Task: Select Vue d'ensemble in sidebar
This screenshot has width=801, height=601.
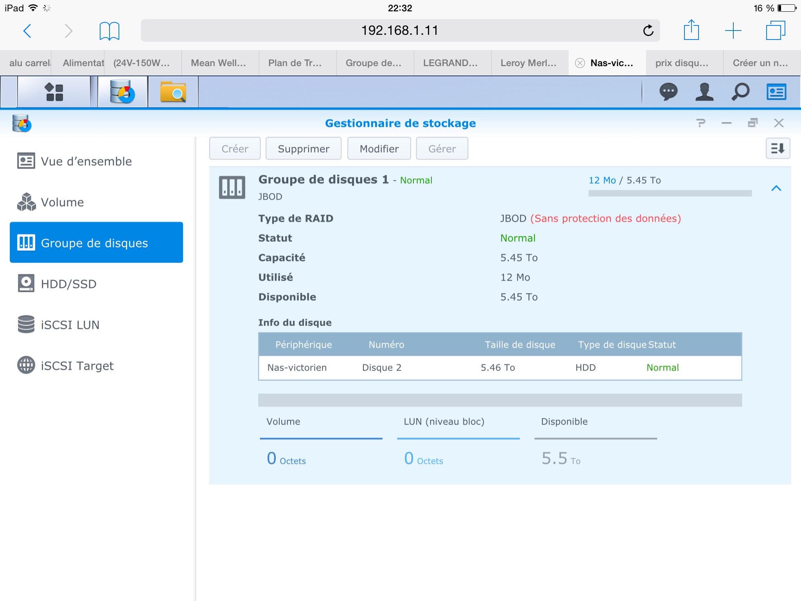Action: (x=86, y=161)
